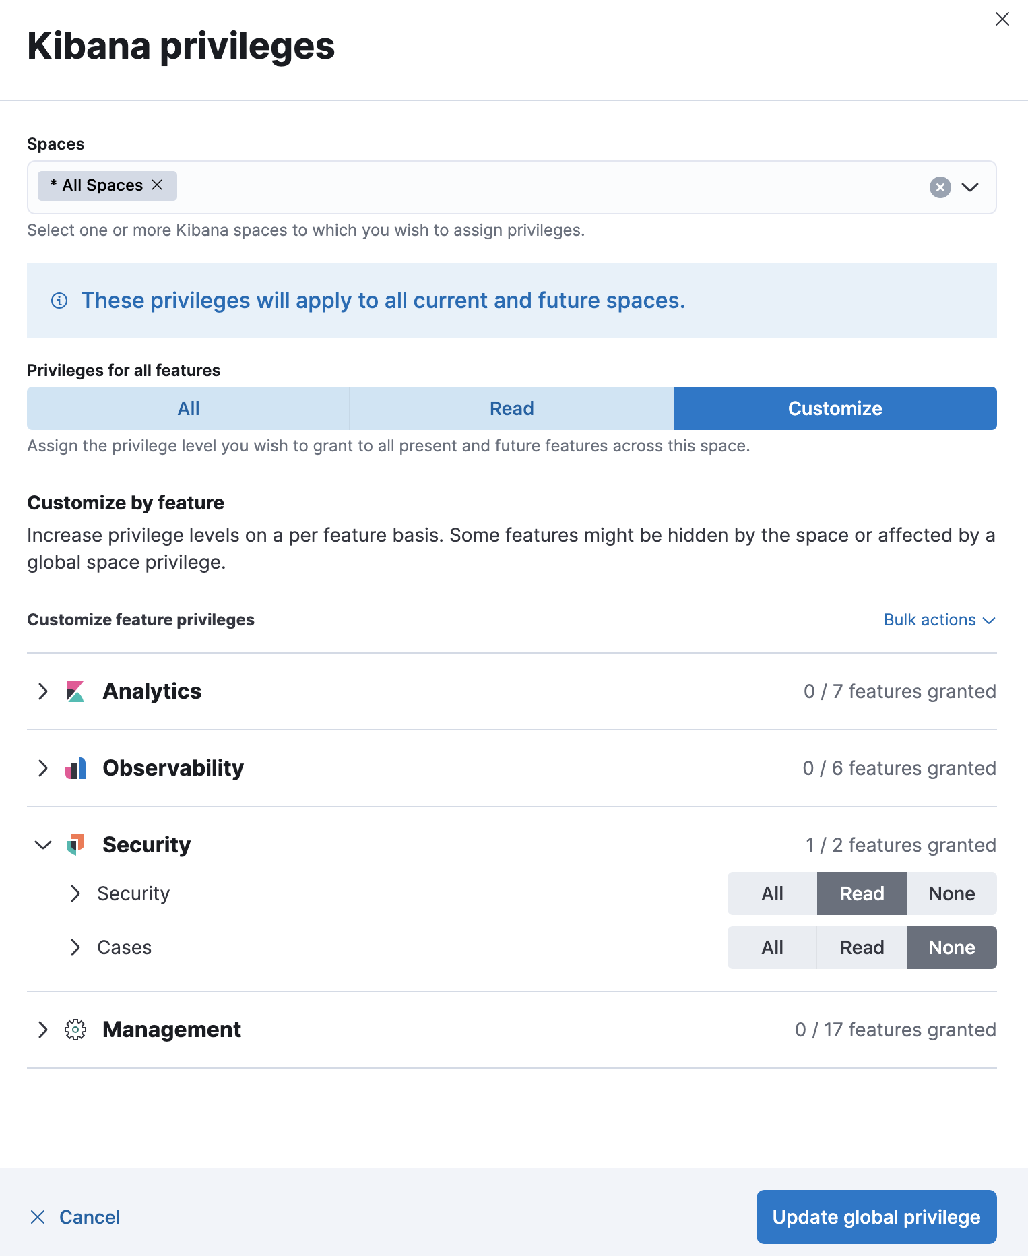Switch to the Read privilege option
Screen dimensions: 1028x1256
pos(511,408)
